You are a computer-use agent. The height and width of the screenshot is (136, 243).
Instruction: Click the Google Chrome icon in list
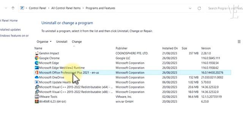37,58
